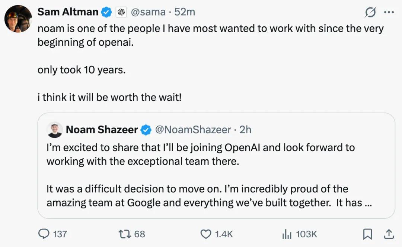Open the three-dot more options menu
Image resolution: width=402 pixels, height=247 pixels.
coord(389,12)
